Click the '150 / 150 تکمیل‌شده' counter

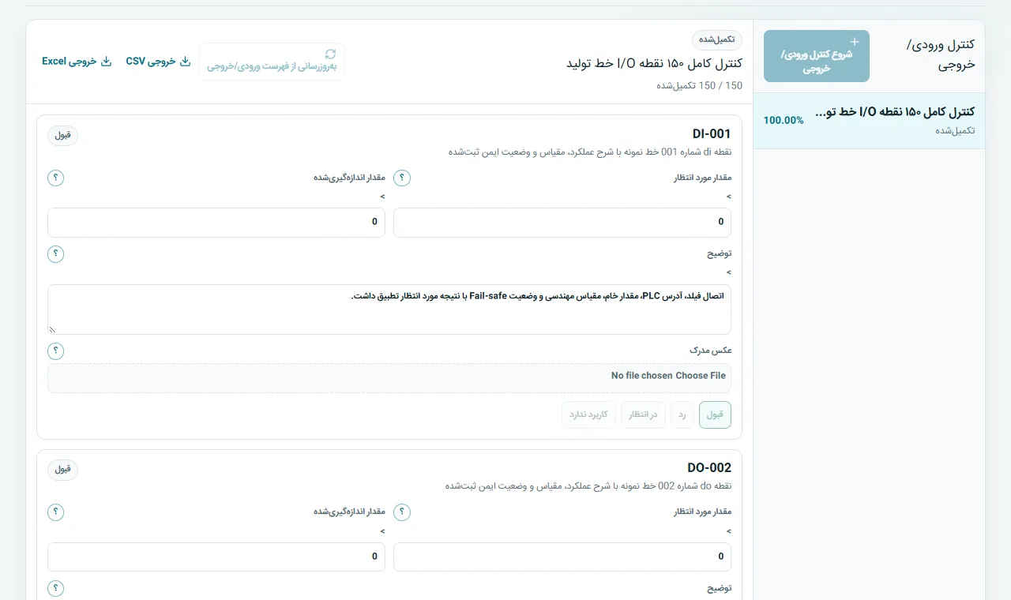click(700, 85)
